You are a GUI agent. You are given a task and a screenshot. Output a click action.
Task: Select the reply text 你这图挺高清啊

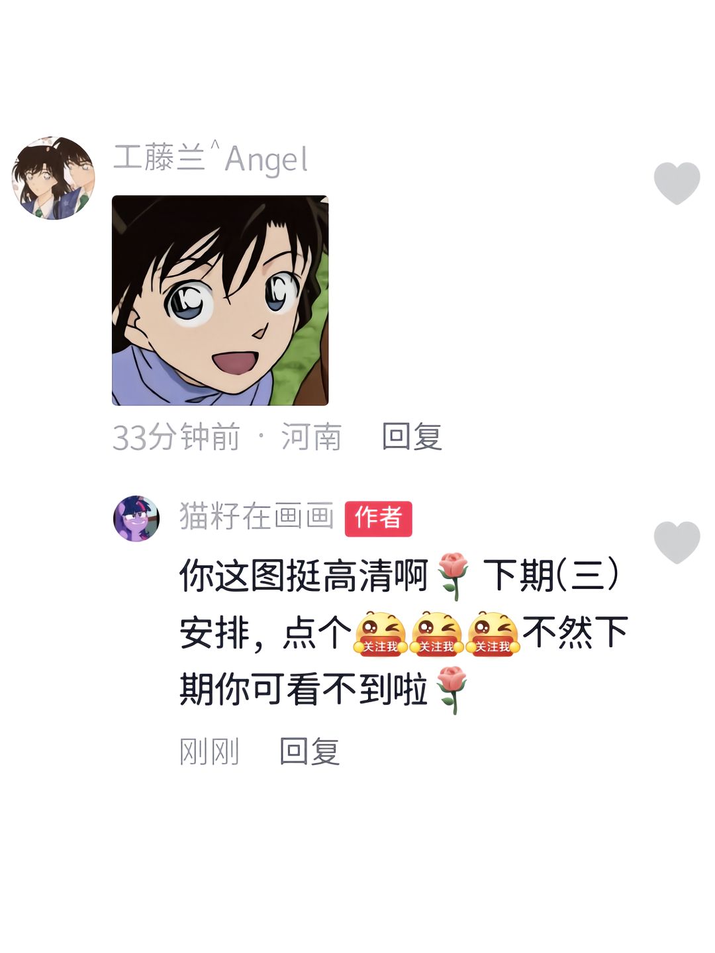coord(305,575)
